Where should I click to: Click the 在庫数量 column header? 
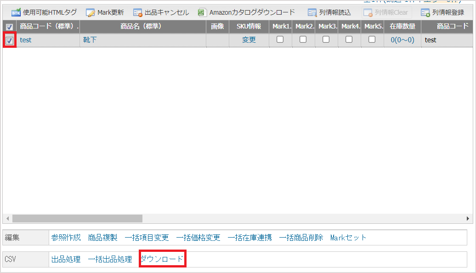(402, 26)
